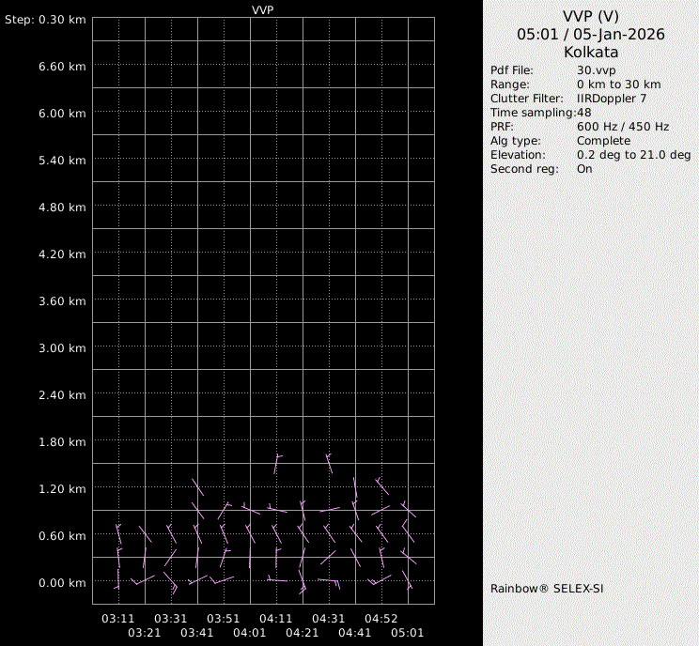Click the Second reg 'On' value
This screenshot has width=699, height=646.
(584, 169)
